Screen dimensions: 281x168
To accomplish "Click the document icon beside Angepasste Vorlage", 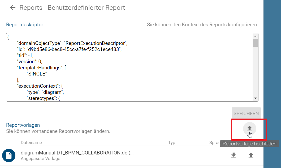I will (9, 156).
